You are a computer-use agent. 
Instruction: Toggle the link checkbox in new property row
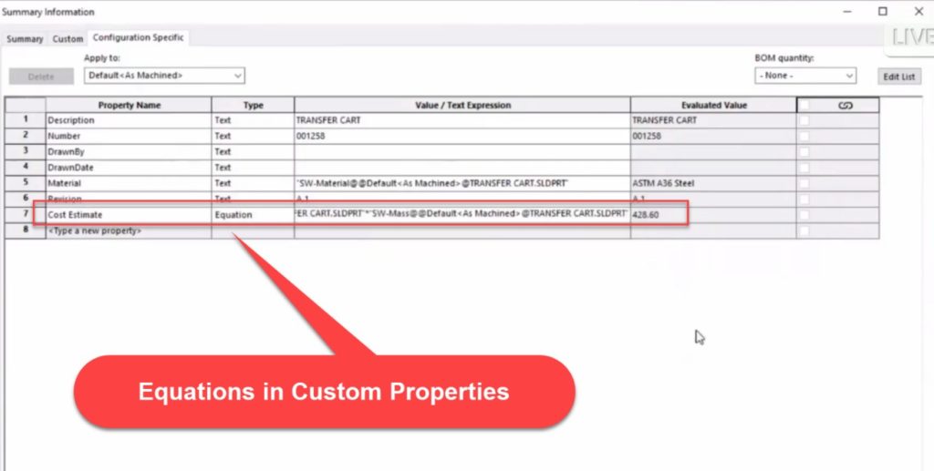coord(804,230)
